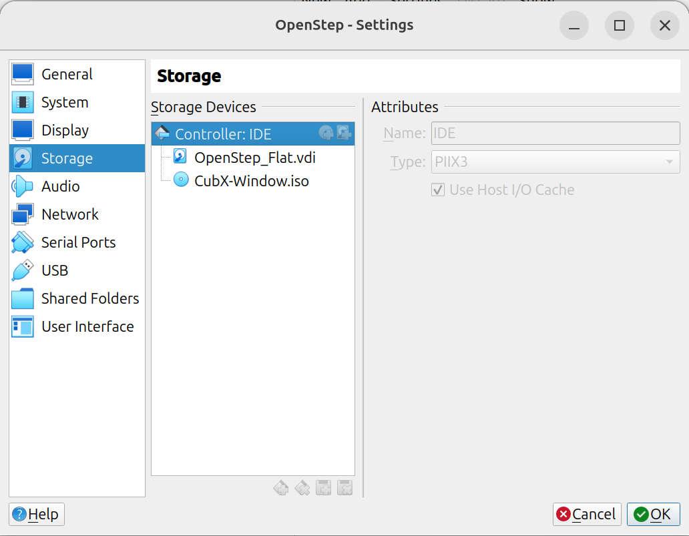Toggle the Use Host I/O Cache checkbox
689x536 pixels.
coord(438,190)
